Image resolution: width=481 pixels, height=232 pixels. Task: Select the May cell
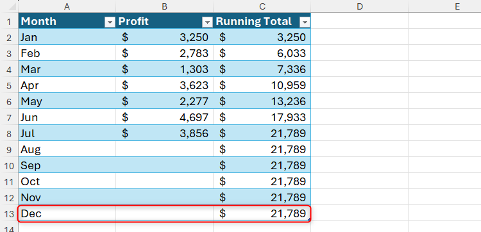coord(67,101)
